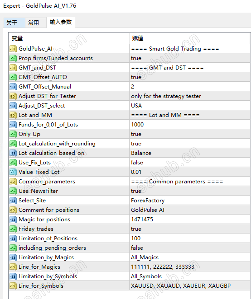Click the Limitation_of_Positions integer icon
This screenshot has height=299, width=251.
point(13,238)
